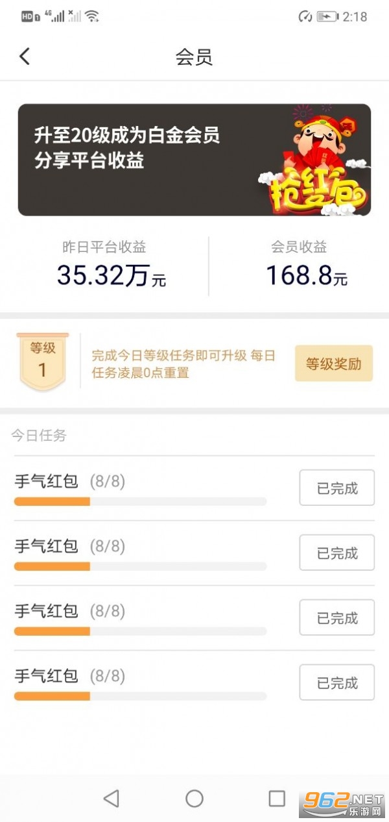Tap the 会员收益 168.8元 figure
Screen dimensions: 389x822
pyautogui.click(x=307, y=275)
